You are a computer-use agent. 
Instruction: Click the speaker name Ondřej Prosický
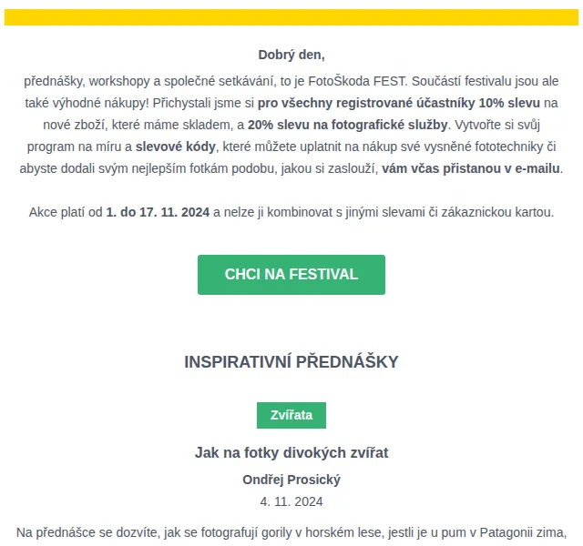pos(291,480)
